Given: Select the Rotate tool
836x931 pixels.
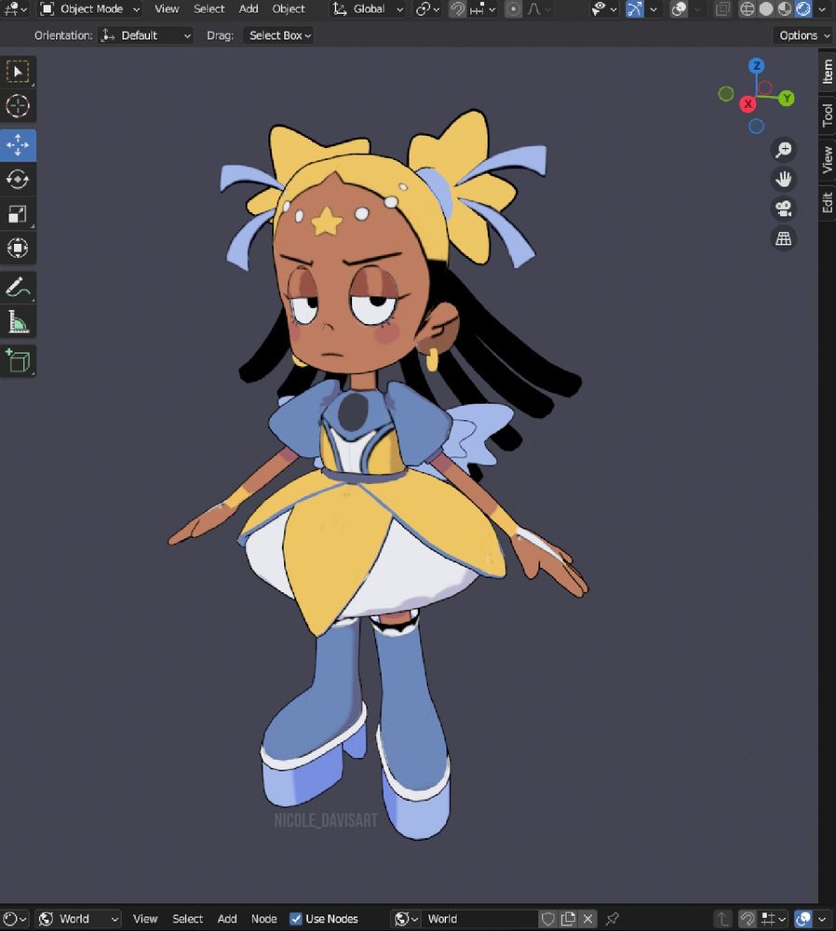Looking at the screenshot, I should pos(18,180).
